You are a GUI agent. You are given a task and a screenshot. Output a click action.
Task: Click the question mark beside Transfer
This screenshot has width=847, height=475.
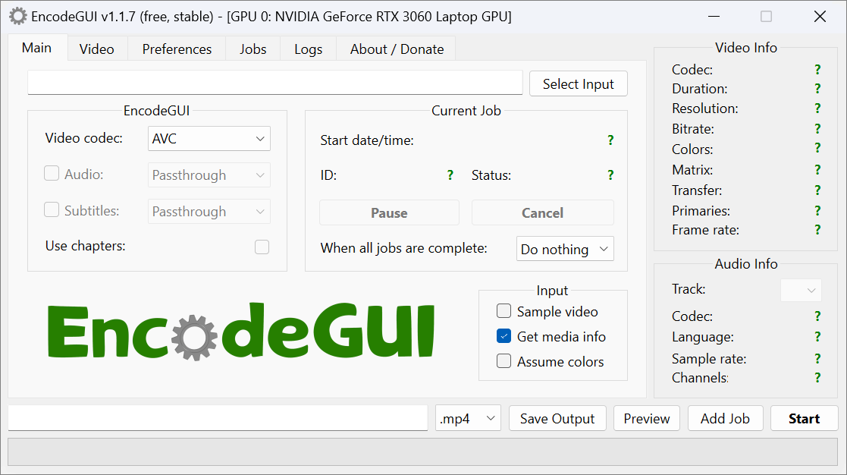pos(817,190)
